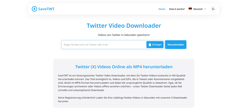This screenshot has height=112, width=247.
Task: Click the Einfügen paste button
Action: click(x=155, y=44)
